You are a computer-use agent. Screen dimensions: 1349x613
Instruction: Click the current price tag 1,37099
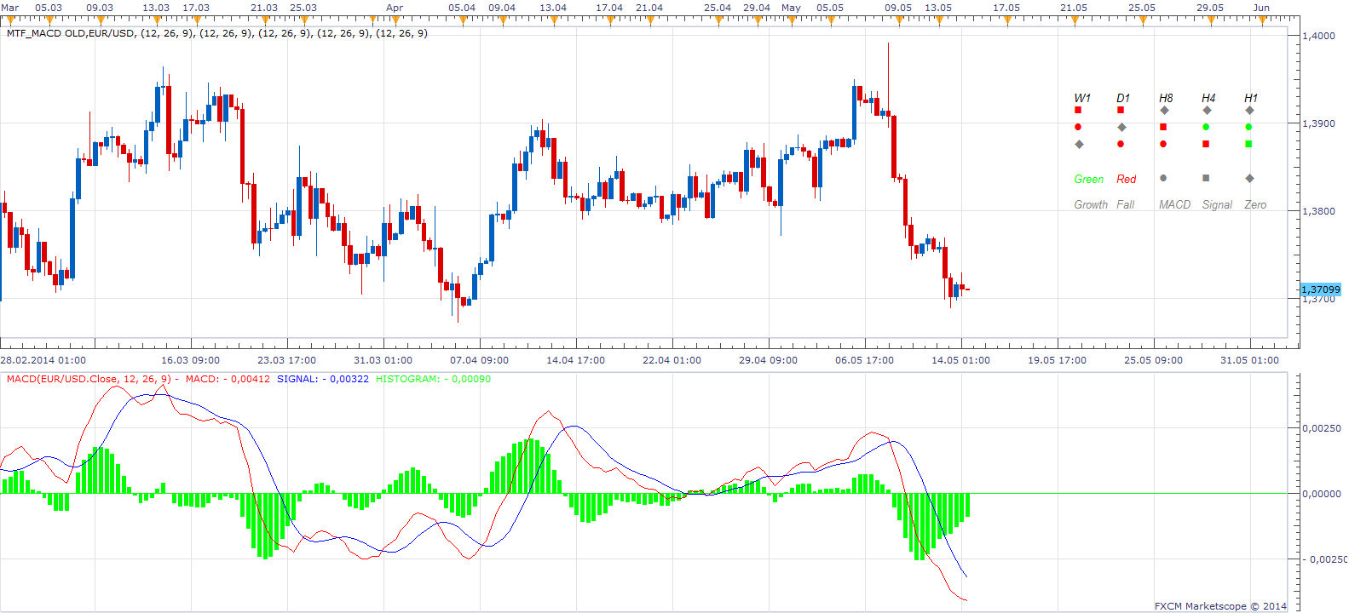coord(1320,289)
